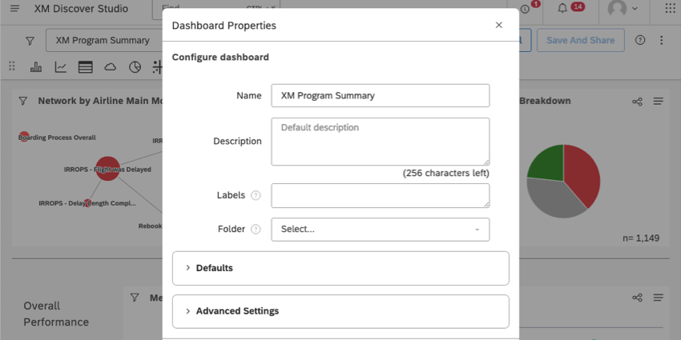
Task: Share the Breakdown widget
Action: (637, 102)
